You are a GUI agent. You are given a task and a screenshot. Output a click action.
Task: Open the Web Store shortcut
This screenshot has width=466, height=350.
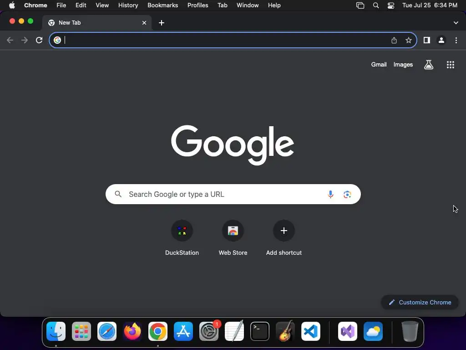click(x=233, y=231)
